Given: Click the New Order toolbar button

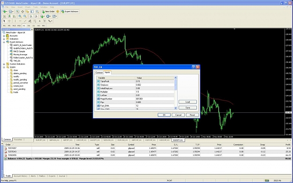Looking at the screenshot, I should click(48, 12).
